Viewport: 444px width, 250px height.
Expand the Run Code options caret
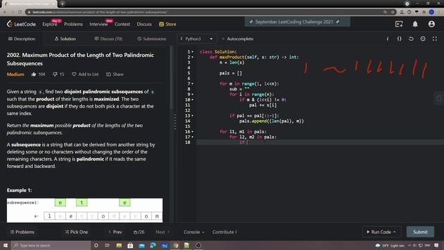pos(395,232)
